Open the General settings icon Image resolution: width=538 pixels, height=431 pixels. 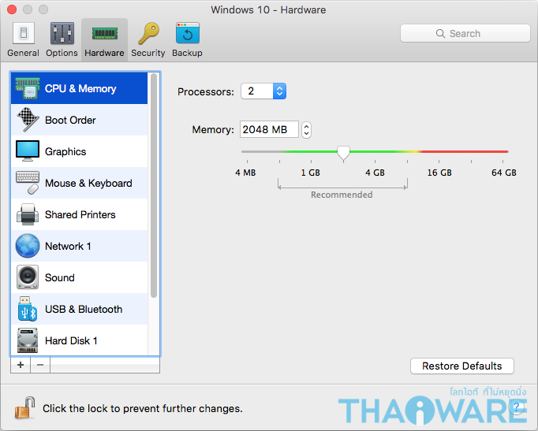(24, 33)
